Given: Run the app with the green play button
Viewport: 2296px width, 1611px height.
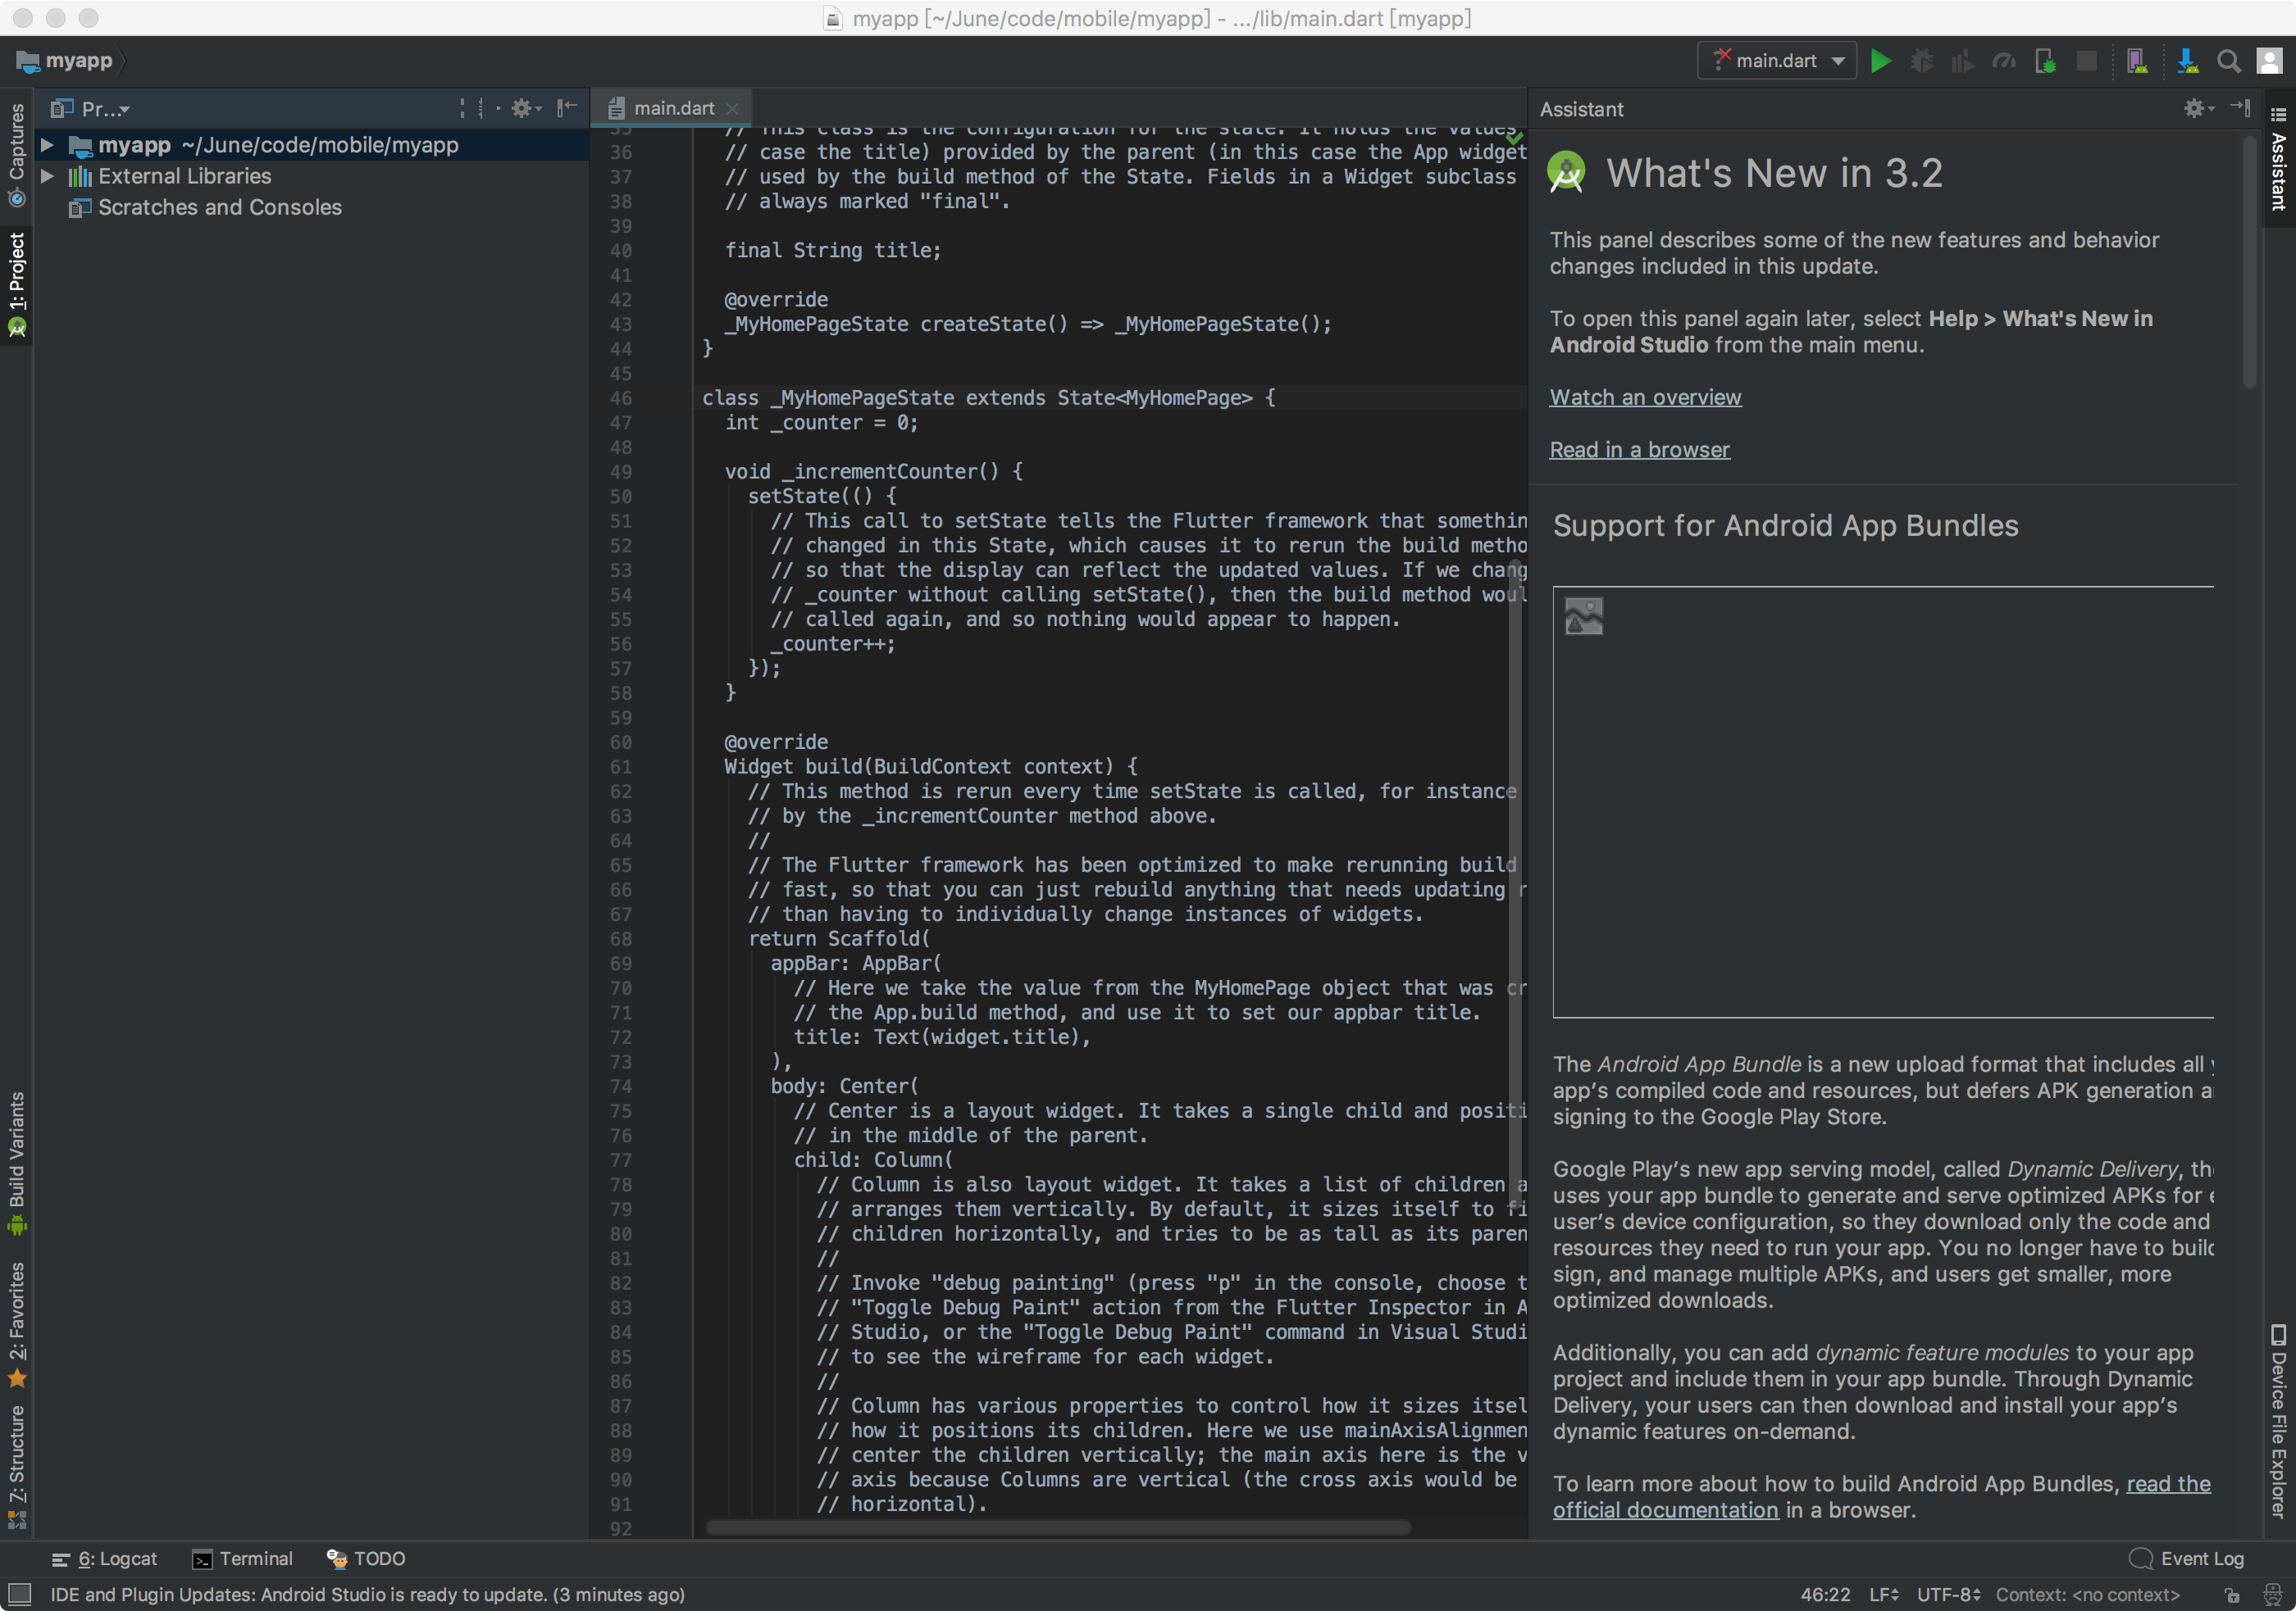Looking at the screenshot, I should [1880, 61].
